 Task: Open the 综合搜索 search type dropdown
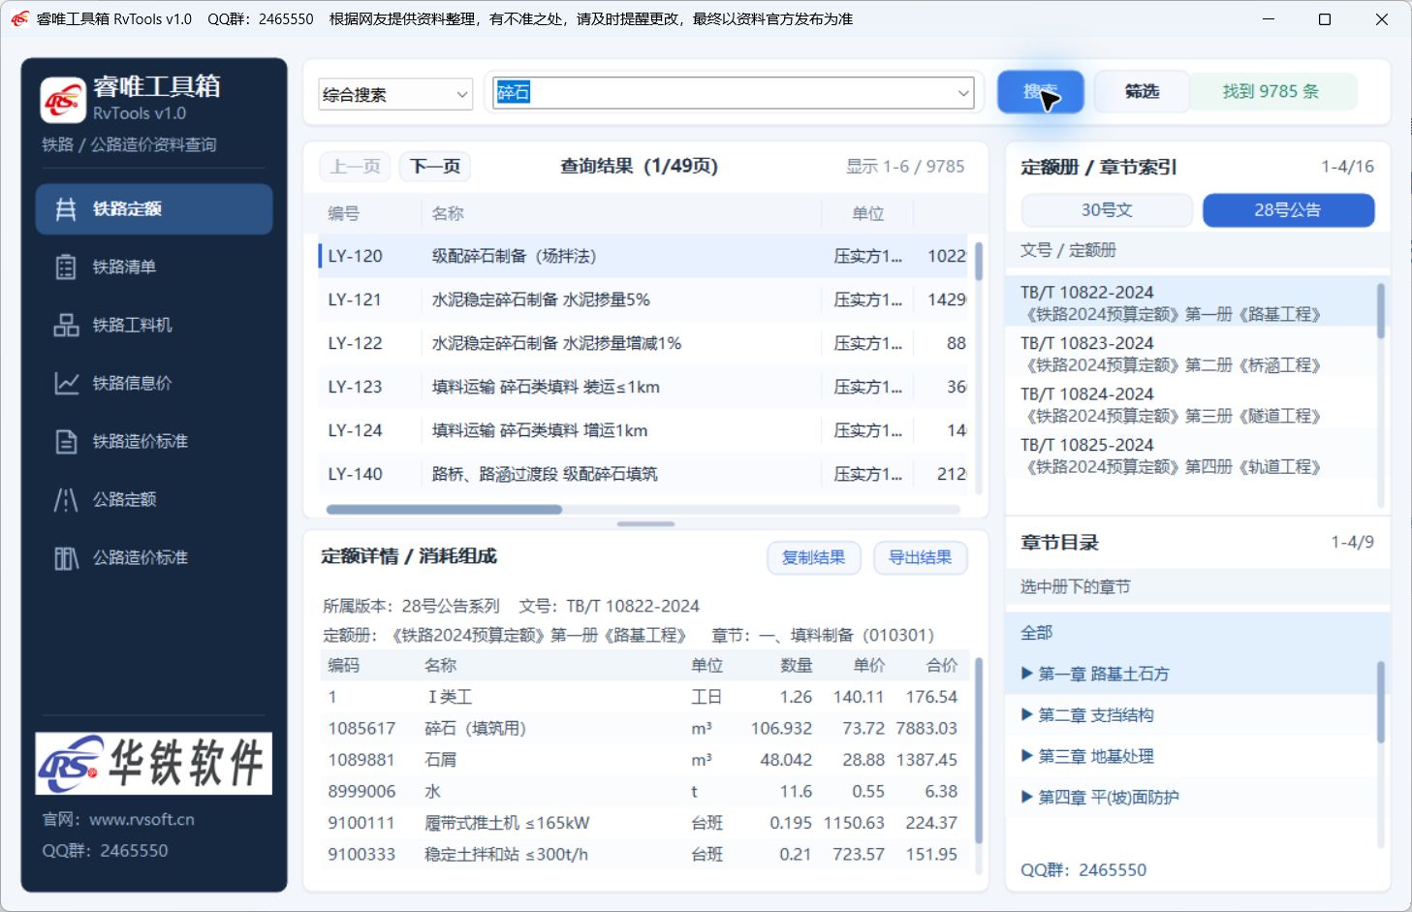click(x=395, y=94)
